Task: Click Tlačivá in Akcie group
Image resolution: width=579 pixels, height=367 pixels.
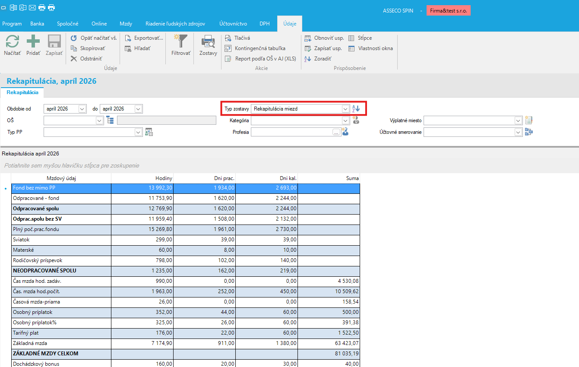Action: pyautogui.click(x=237, y=38)
